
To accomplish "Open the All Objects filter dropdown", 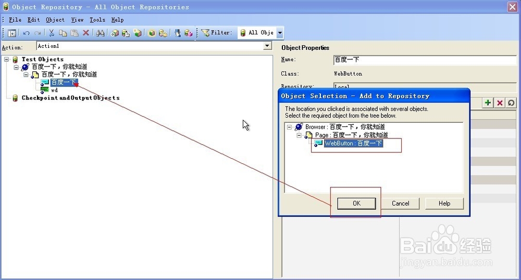I will click(x=280, y=32).
